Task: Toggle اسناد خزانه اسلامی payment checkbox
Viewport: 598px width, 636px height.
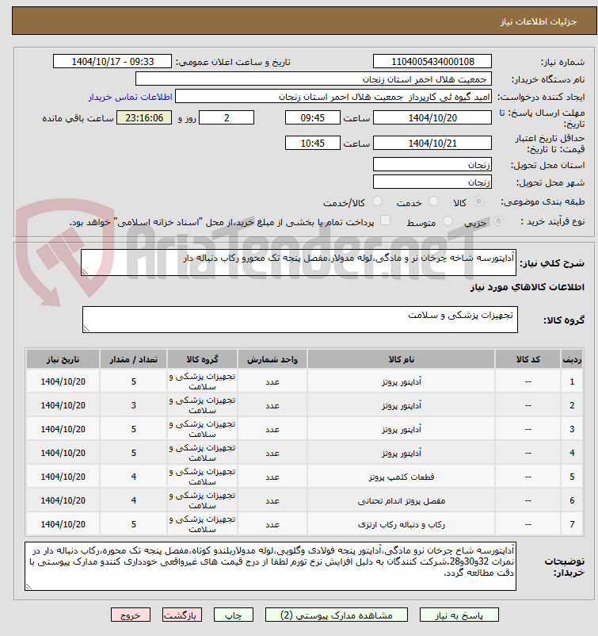Action: (385, 220)
